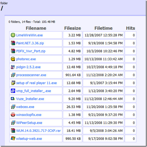Click the 4.82 MB filesize cell
147x147 pixels.
[x=73, y=51]
